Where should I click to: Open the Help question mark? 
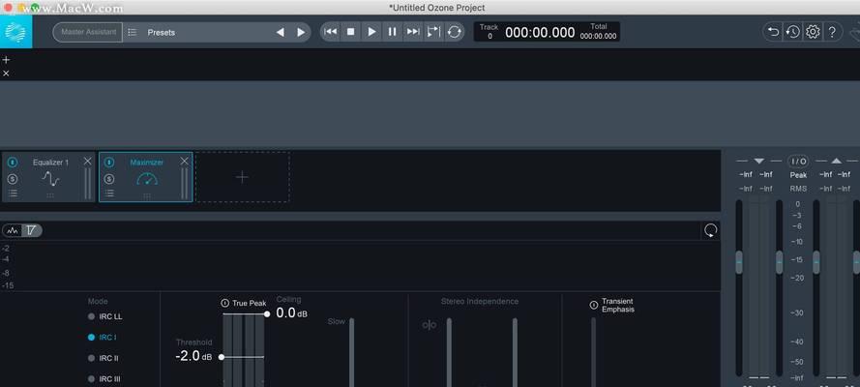point(832,32)
